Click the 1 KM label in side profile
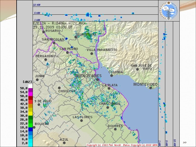This screenshot has width=196, height=147. tap(160, 143)
